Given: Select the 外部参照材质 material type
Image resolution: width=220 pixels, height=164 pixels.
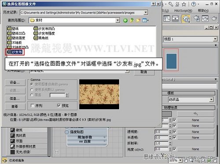Looking at the screenshot, I should 23,146.
